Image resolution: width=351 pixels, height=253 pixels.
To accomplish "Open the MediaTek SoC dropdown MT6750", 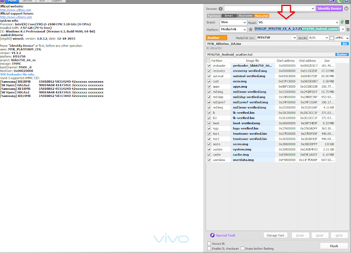I will 276,38.
